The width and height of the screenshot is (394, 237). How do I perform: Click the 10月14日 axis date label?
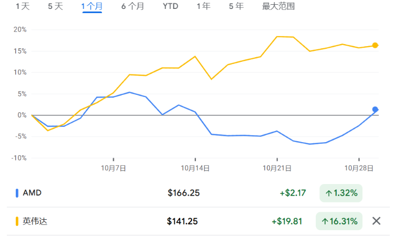(195, 168)
